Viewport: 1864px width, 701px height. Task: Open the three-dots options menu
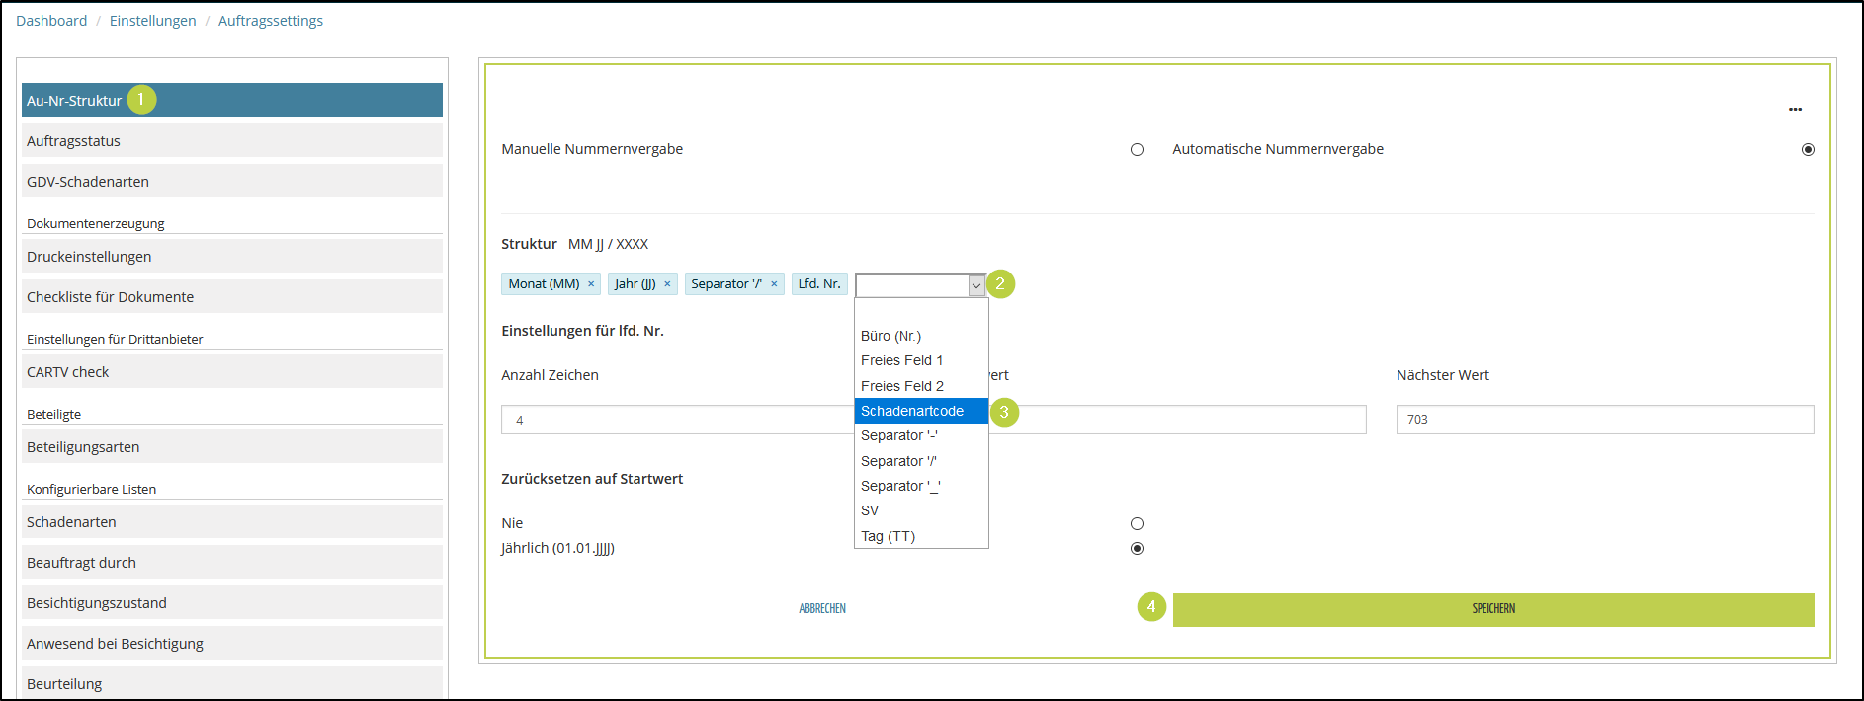[1795, 110]
